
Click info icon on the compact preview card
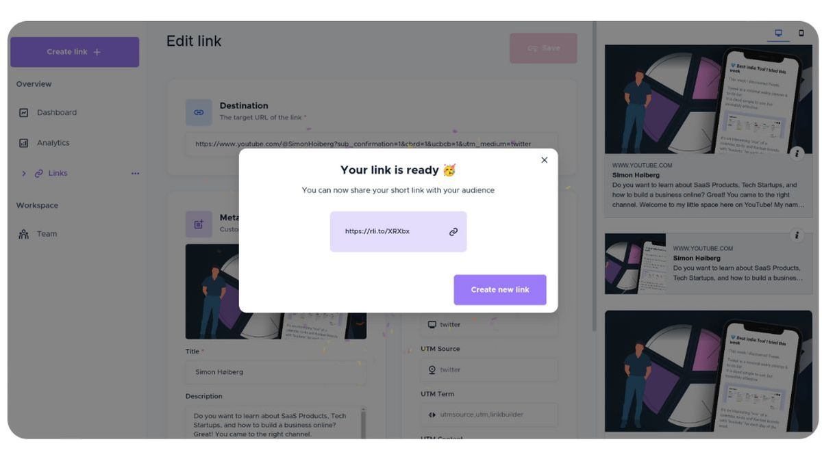tap(796, 235)
